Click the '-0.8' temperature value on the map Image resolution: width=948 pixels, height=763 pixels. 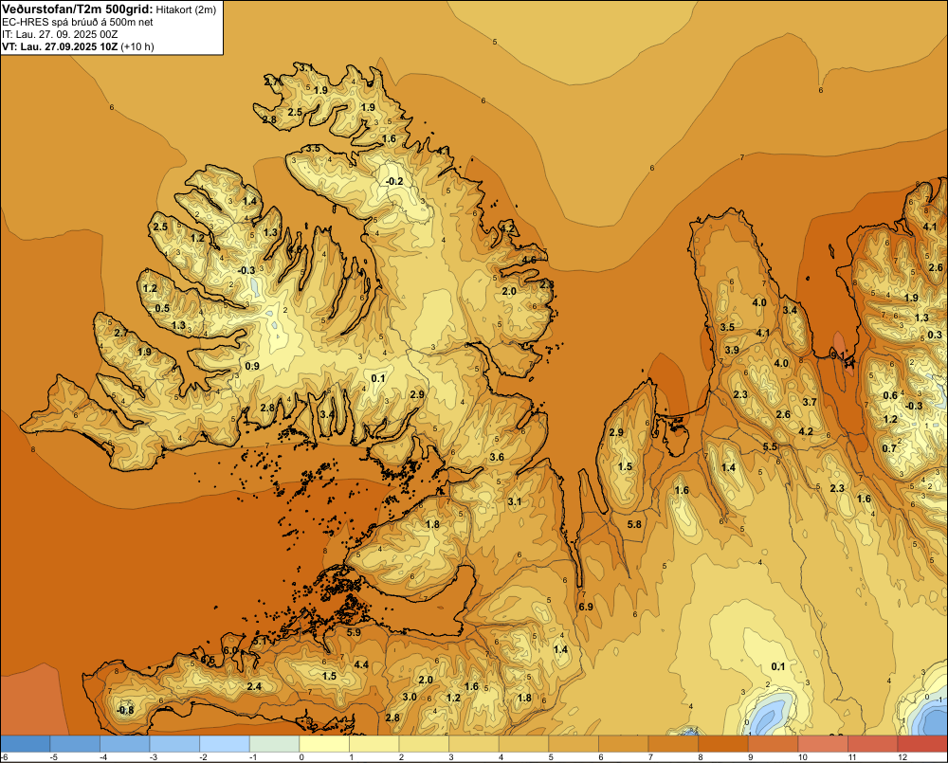click(x=125, y=711)
